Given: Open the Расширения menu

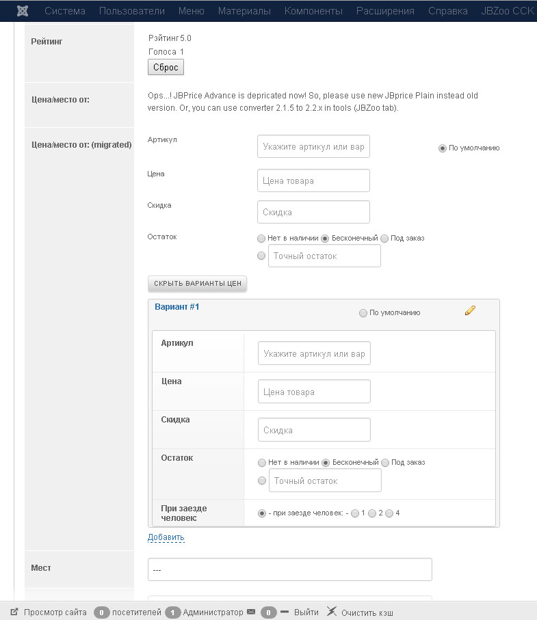Looking at the screenshot, I should coord(385,11).
